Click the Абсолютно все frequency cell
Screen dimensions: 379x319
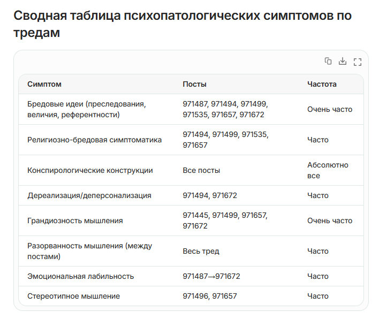328,170
